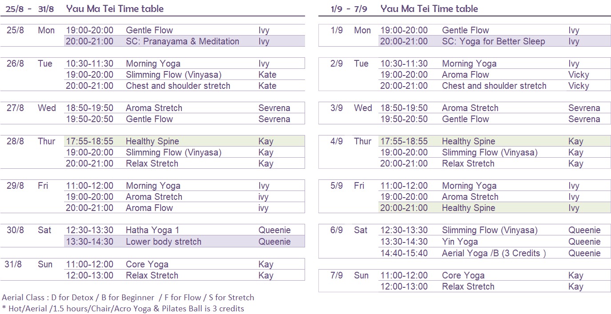This screenshot has height=314, width=611.
Task: Choose Slimming Flow (Vinyasa) with Kate
Action: point(185,75)
